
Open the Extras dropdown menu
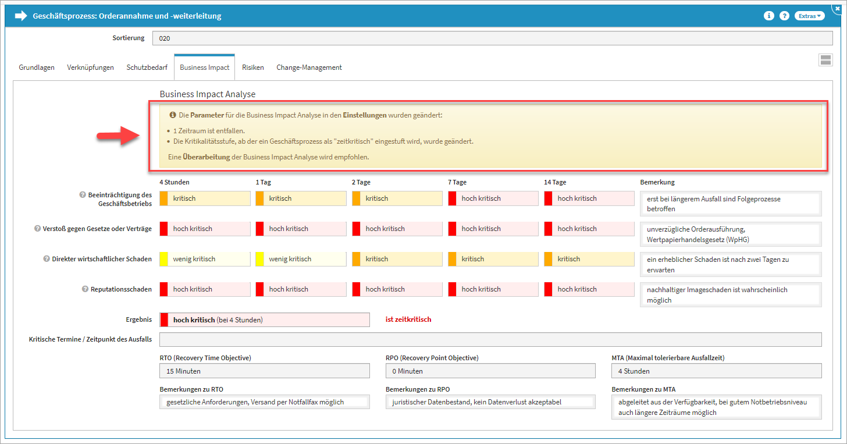809,16
